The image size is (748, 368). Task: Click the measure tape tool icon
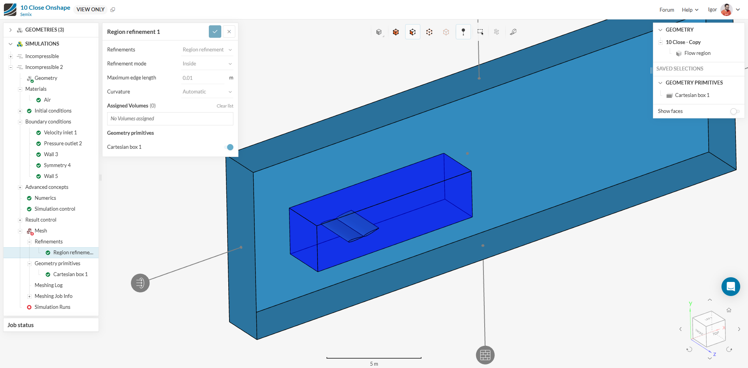click(x=513, y=32)
